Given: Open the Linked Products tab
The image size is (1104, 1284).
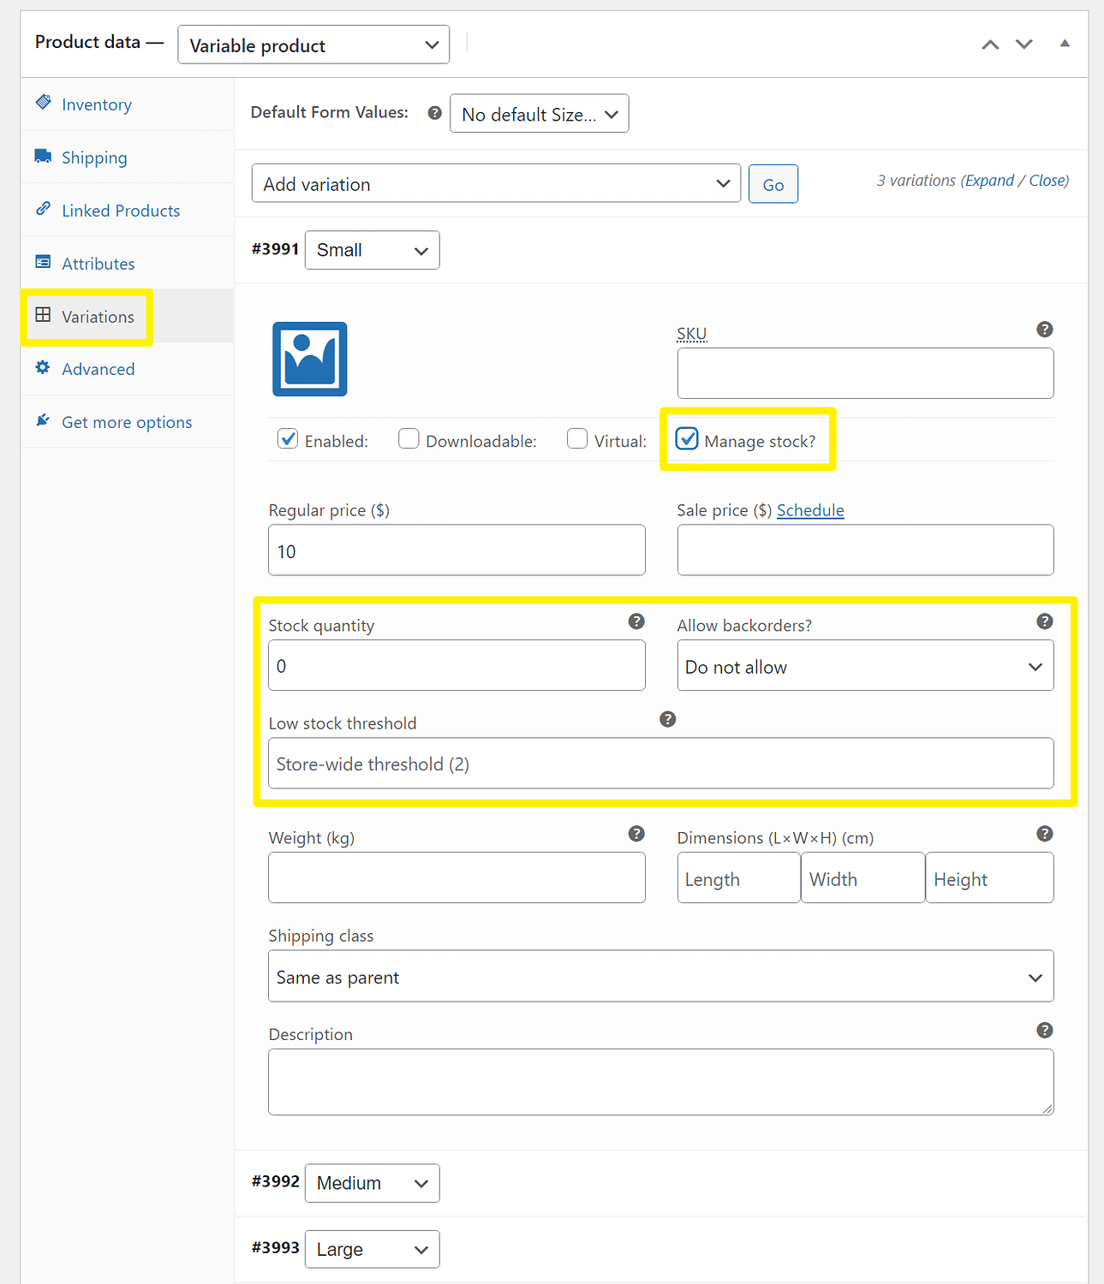Looking at the screenshot, I should 128,211.
